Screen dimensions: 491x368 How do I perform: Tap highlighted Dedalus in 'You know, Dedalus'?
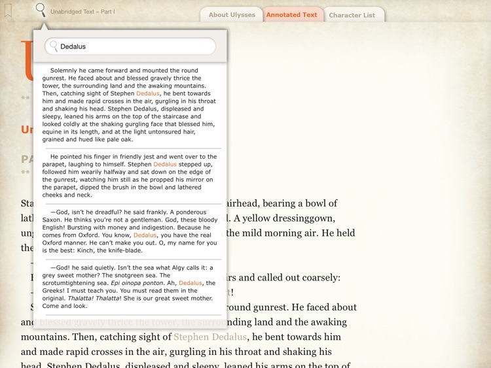pos(145,235)
